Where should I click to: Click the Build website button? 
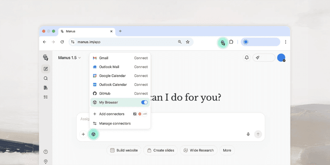[124, 150]
